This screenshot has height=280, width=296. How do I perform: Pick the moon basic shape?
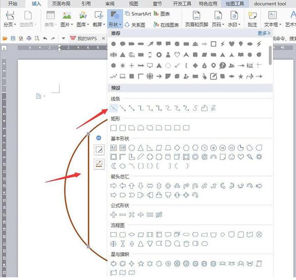(113, 166)
